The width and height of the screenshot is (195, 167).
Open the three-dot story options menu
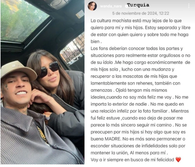[x=189, y=6]
